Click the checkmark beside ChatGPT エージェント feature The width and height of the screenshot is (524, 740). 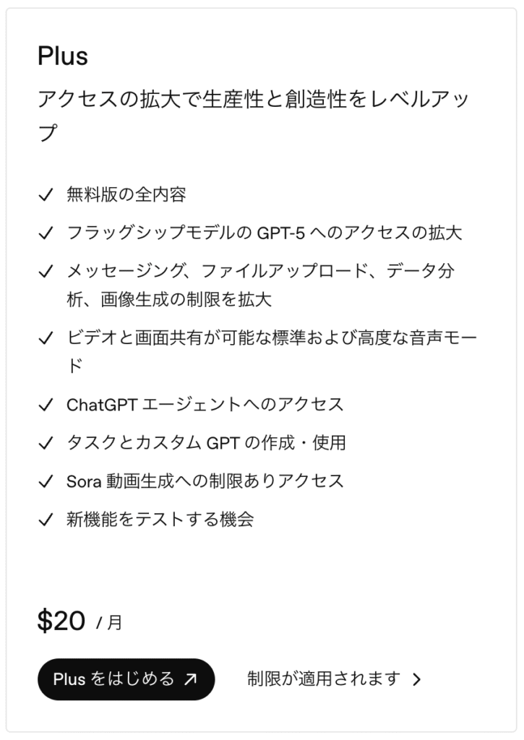pyautogui.click(x=46, y=405)
